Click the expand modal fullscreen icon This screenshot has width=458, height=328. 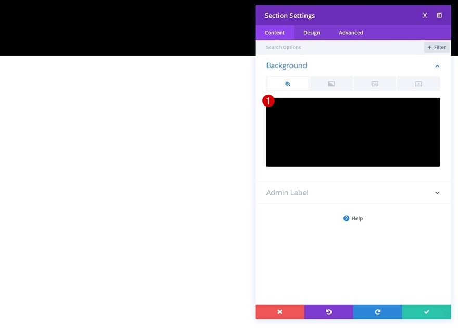[x=425, y=15]
